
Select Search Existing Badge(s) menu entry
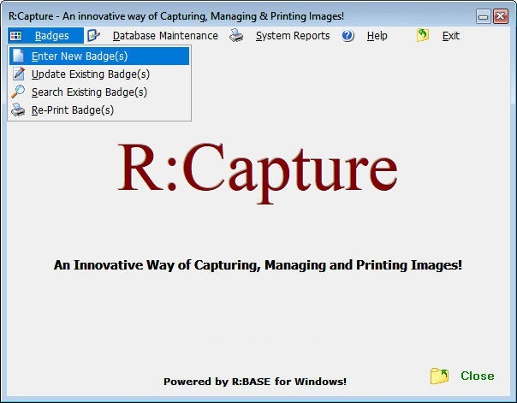[99, 92]
